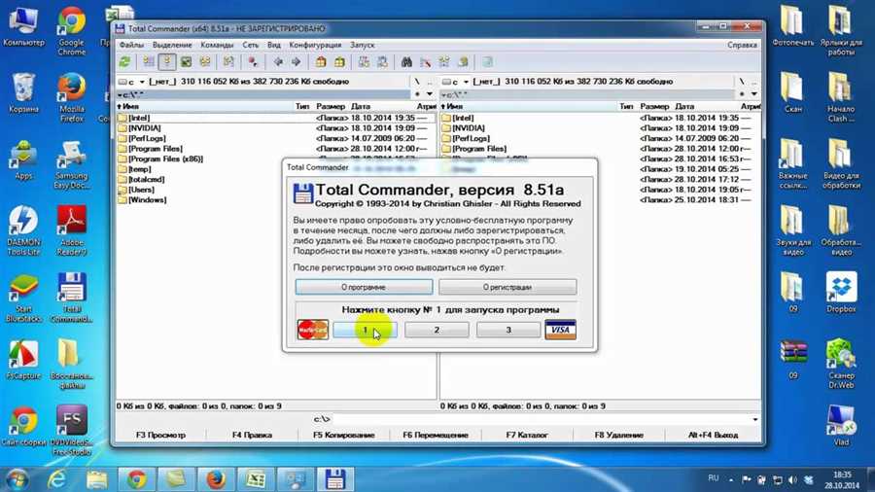This screenshot has height=492, width=875.
Task: Click the Alt+F4 Выход button
Action: click(713, 435)
